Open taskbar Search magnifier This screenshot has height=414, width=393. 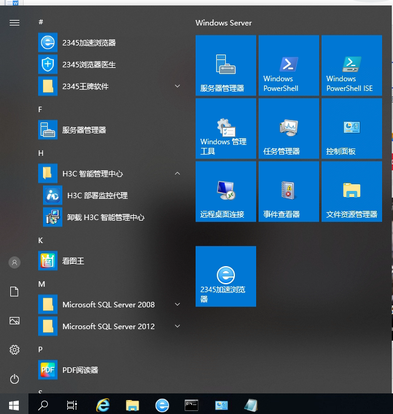pyautogui.click(x=43, y=405)
